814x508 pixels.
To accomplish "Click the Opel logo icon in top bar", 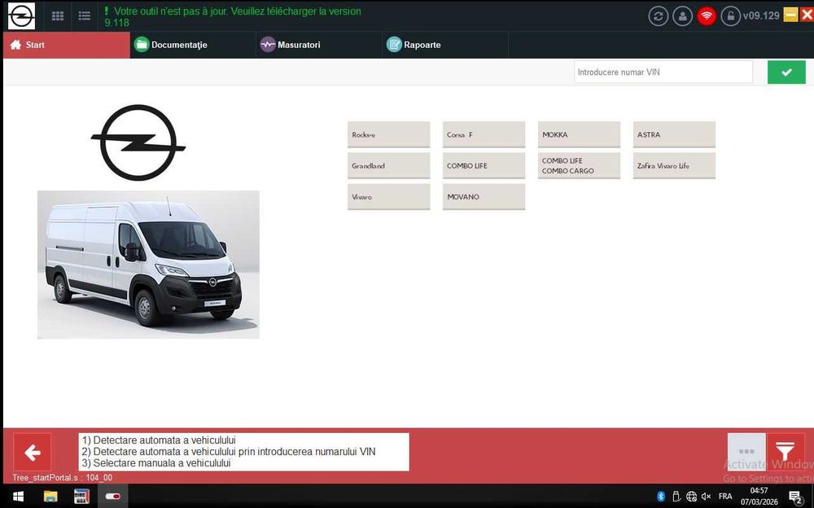I will click(21, 15).
